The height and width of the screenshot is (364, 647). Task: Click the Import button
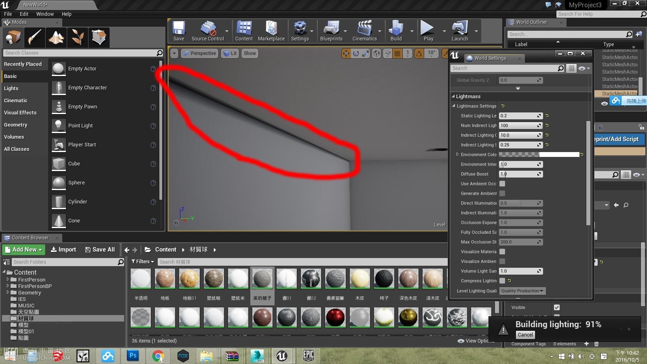coord(63,250)
